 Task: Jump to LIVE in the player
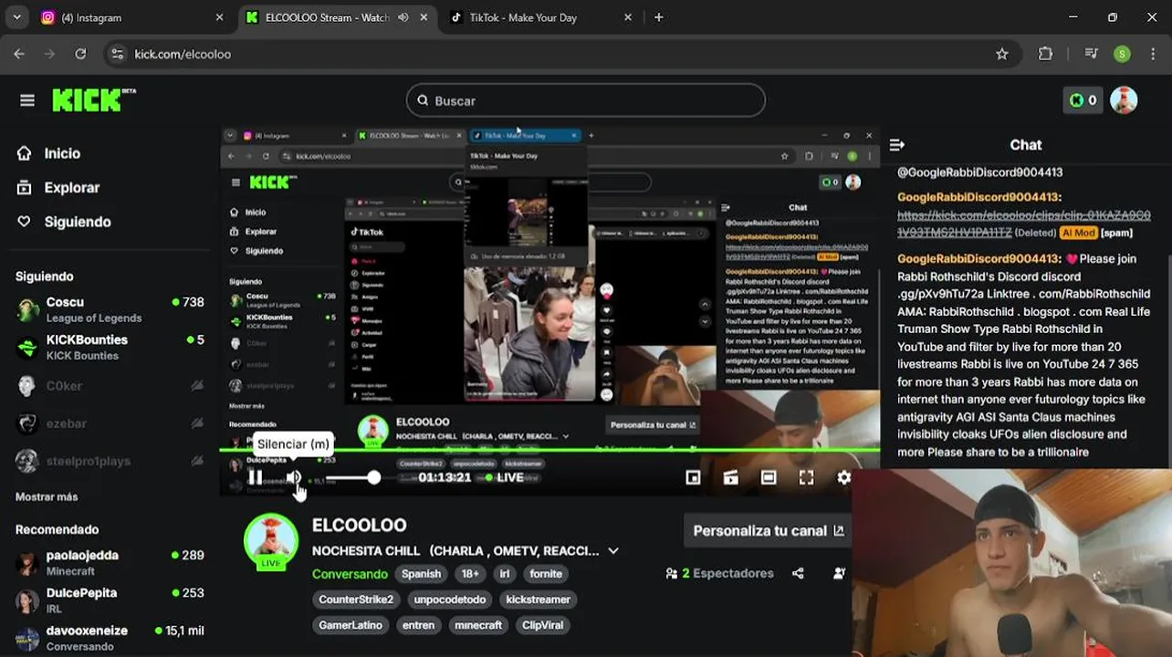[504, 477]
